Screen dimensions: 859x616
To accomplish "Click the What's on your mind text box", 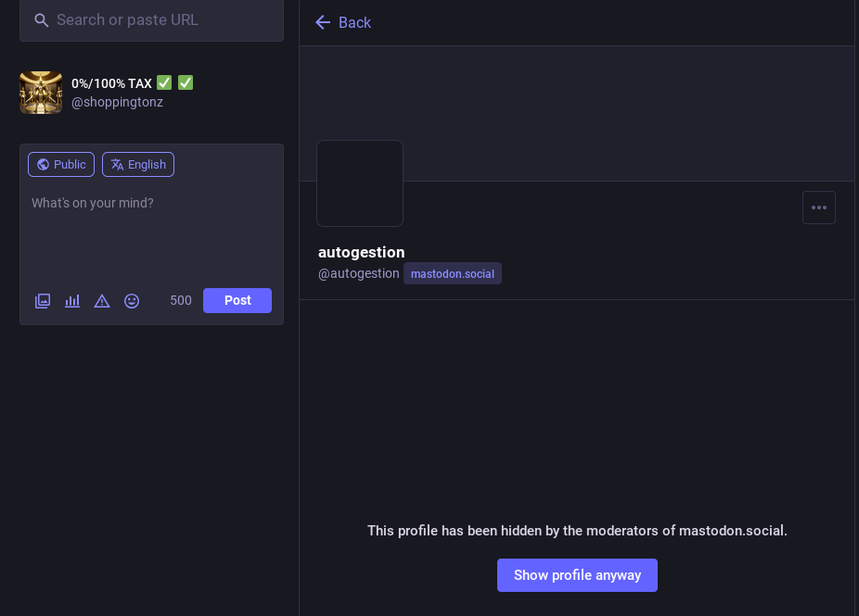I will pos(151,232).
